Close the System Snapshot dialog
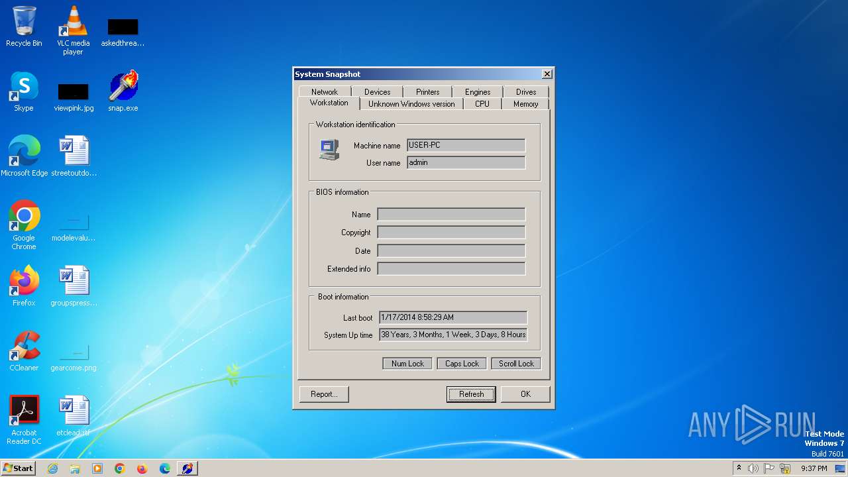 click(547, 74)
